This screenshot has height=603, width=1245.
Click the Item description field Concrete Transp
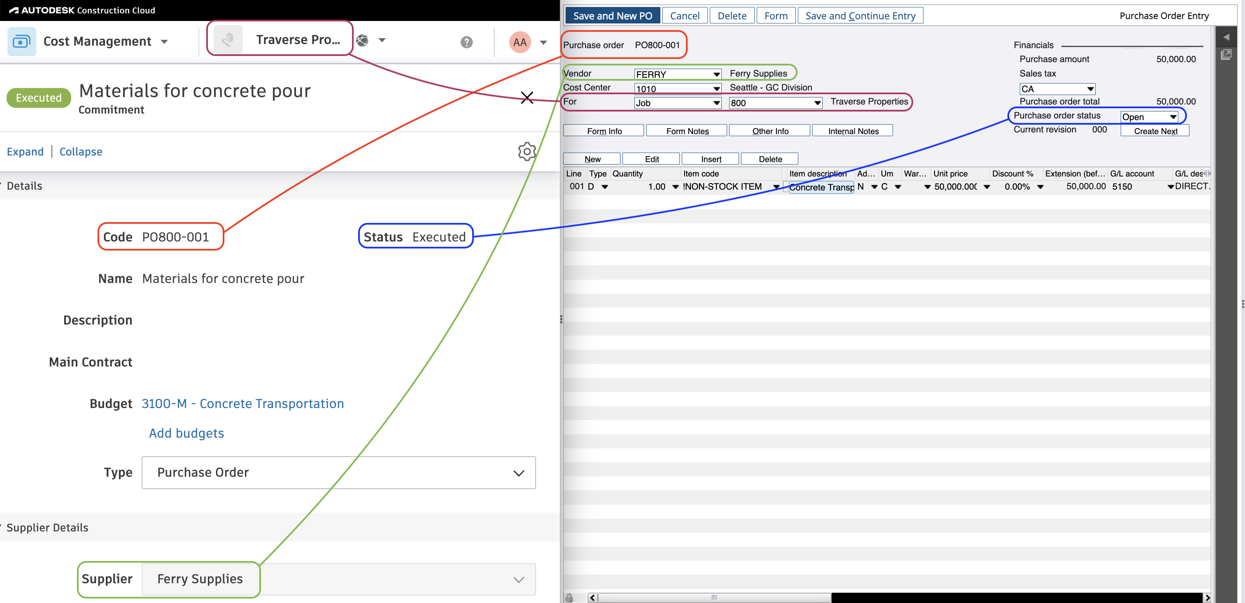pyautogui.click(x=821, y=187)
